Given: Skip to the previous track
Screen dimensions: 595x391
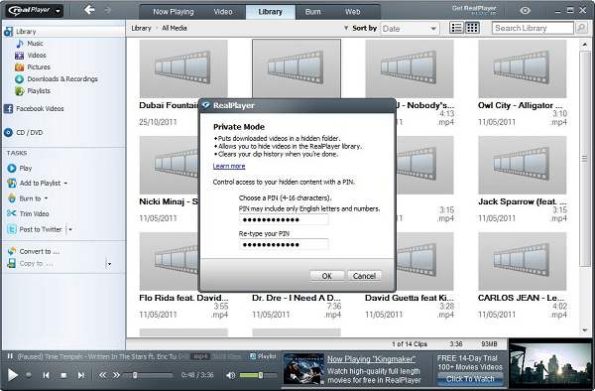Looking at the screenshot, I should coord(46,375).
